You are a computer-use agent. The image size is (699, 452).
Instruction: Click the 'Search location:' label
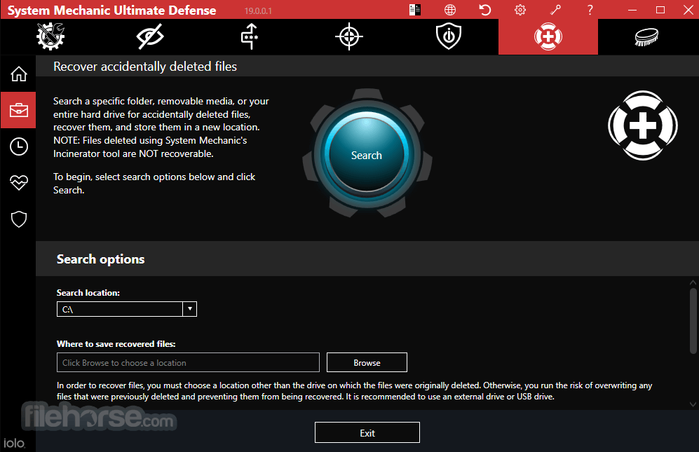(x=88, y=293)
